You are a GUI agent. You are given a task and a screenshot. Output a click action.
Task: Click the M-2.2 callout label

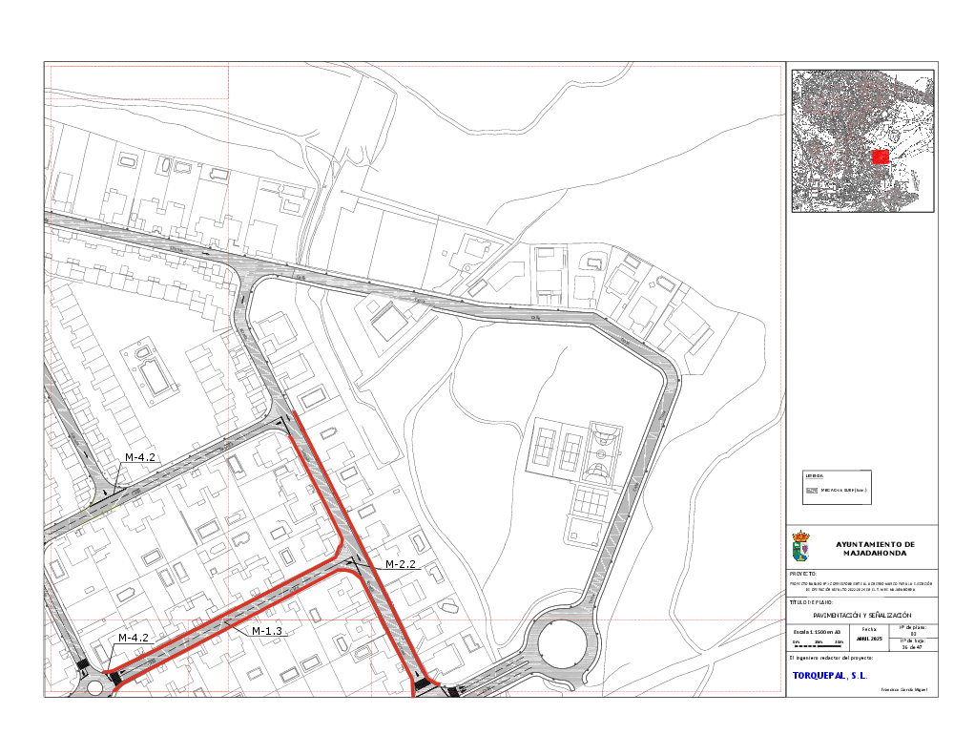(x=400, y=564)
